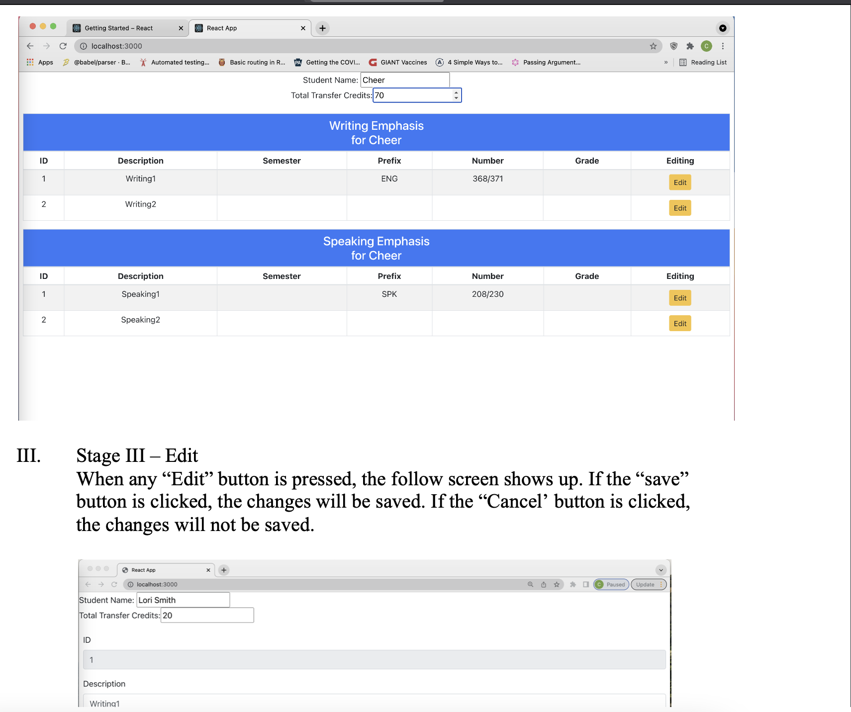Viewport: 851px width, 712px height.
Task: Click the share icon in lower browser address bar
Action: click(544, 585)
